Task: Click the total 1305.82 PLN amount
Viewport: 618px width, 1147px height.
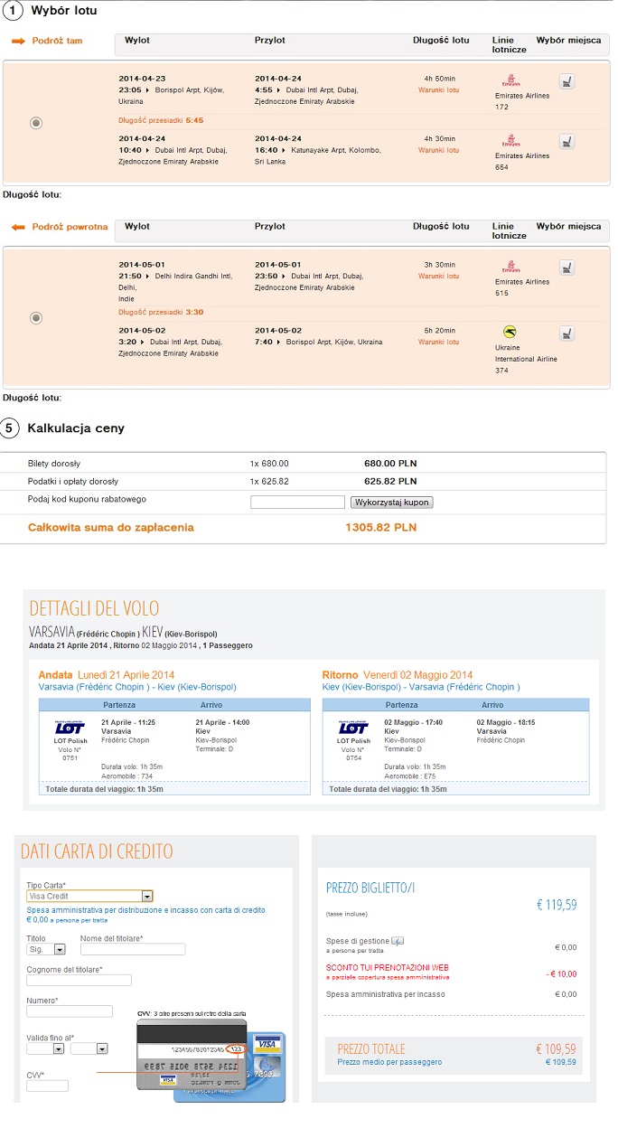Action: click(380, 528)
